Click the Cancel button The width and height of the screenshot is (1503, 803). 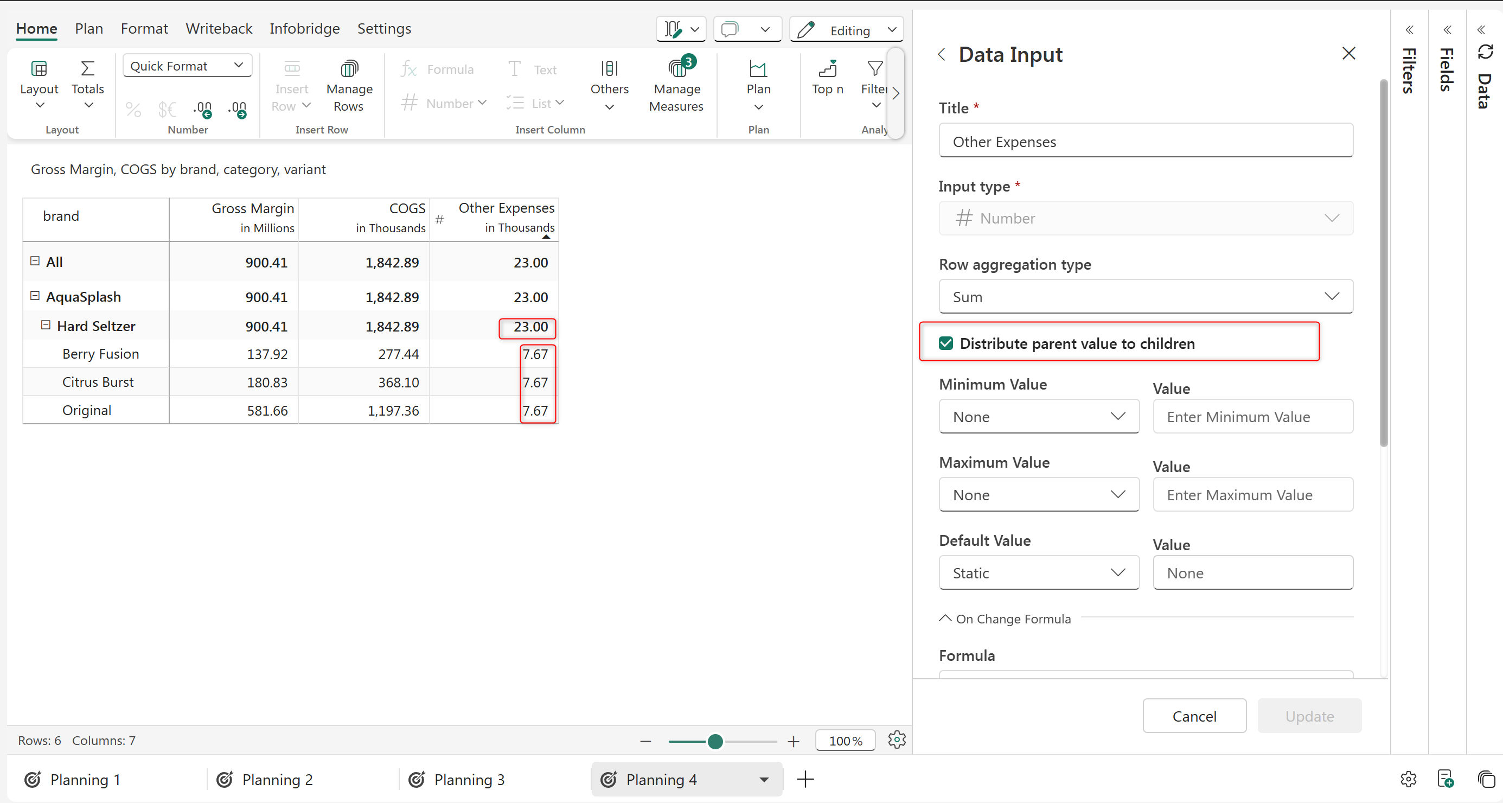click(x=1194, y=716)
